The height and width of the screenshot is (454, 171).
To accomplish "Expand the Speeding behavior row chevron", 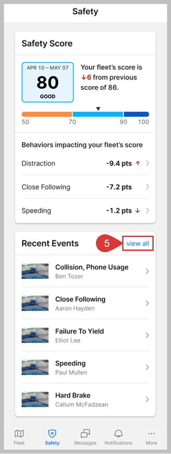I will 147,211.
